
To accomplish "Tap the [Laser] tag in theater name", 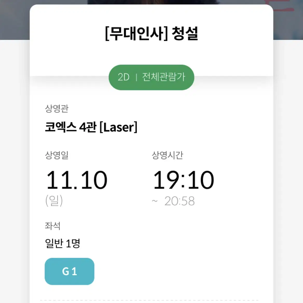I will click(119, 127).
